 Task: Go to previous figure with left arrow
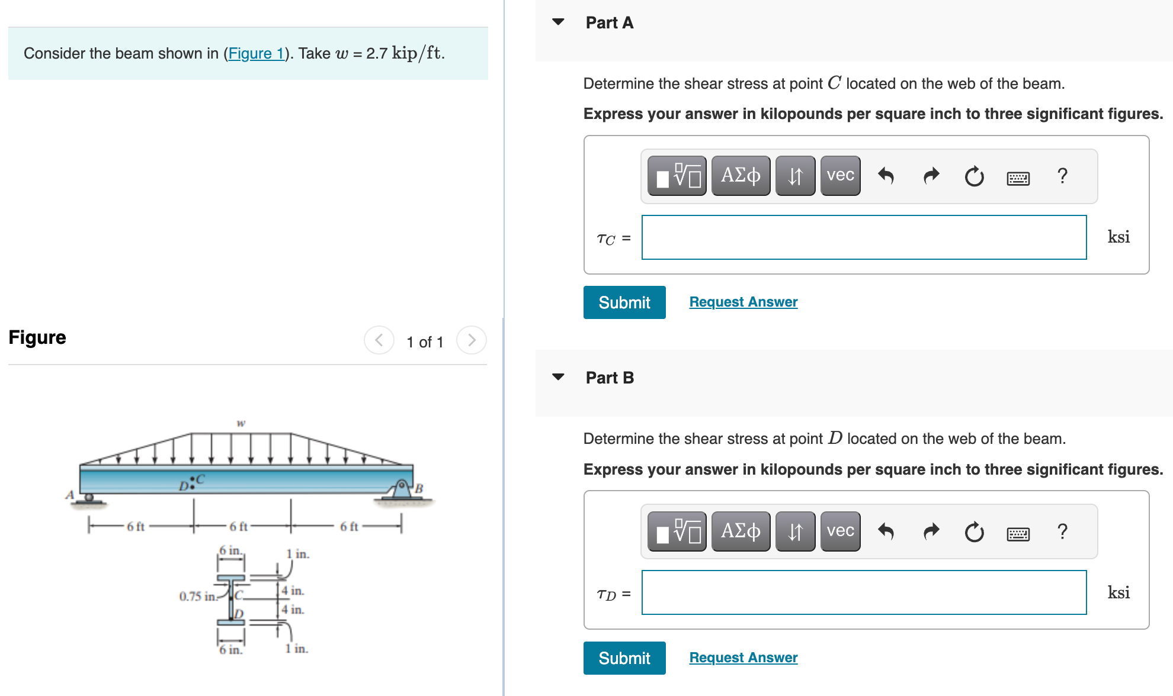(379, 340)
